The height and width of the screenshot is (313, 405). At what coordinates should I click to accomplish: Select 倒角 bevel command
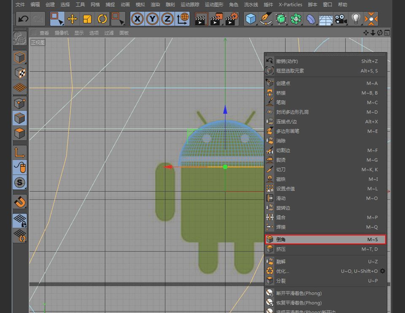pos(325,240)
